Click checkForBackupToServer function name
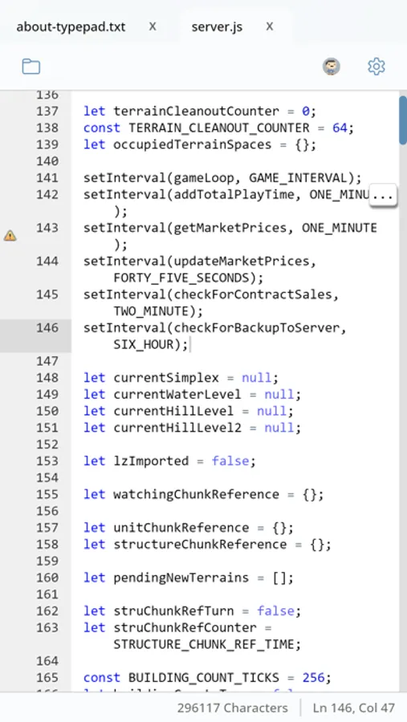407x722 pixels. coord(257,328)
